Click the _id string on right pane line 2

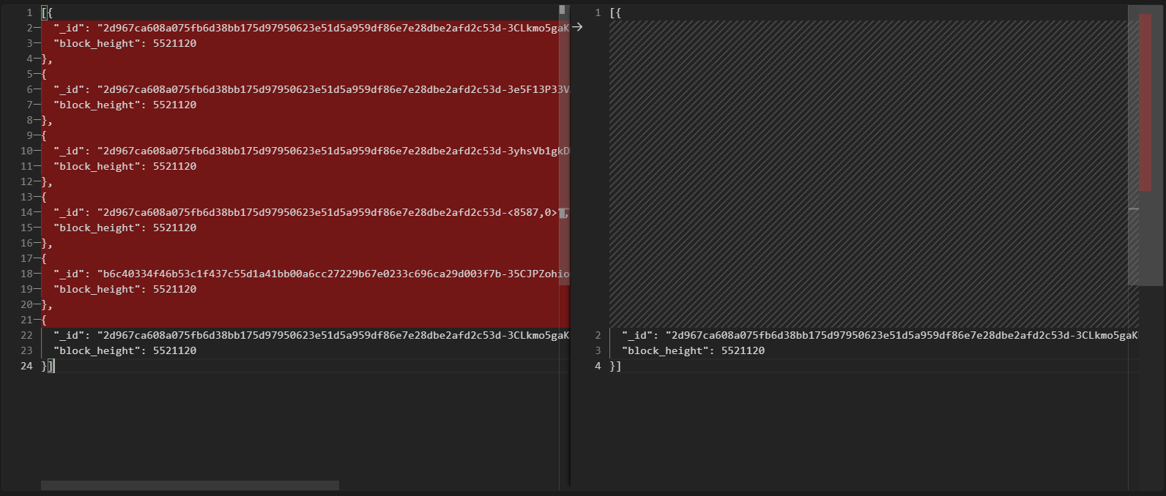[x=879, y=335]
